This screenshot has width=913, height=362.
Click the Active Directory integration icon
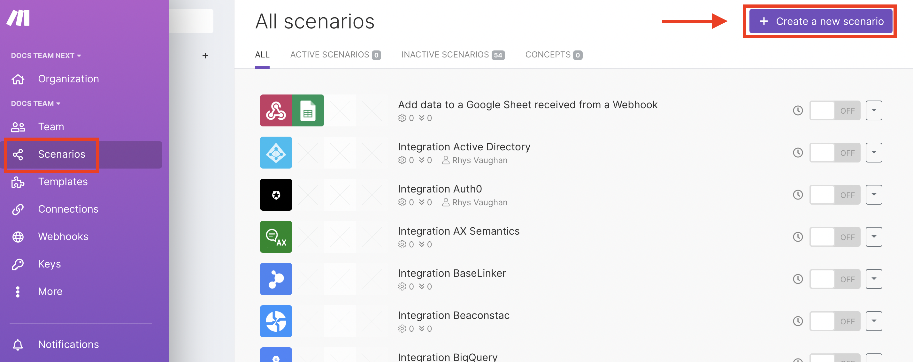(277, 153)
